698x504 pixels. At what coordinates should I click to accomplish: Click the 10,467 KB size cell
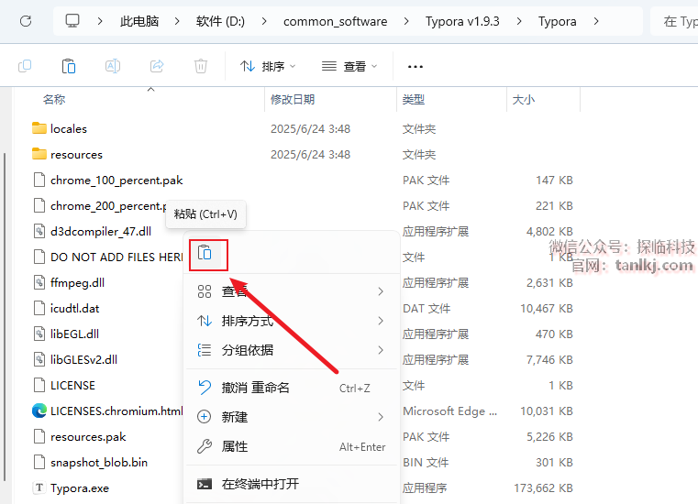(x=547, y=308)
